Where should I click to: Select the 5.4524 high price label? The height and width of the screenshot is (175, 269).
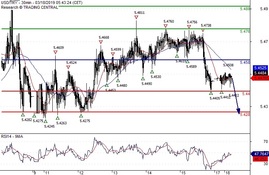coord(71,63)
